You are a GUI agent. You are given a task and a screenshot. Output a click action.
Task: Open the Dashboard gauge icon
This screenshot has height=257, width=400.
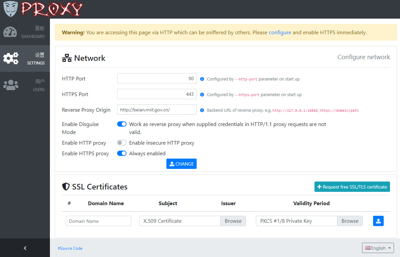point(10,32)
